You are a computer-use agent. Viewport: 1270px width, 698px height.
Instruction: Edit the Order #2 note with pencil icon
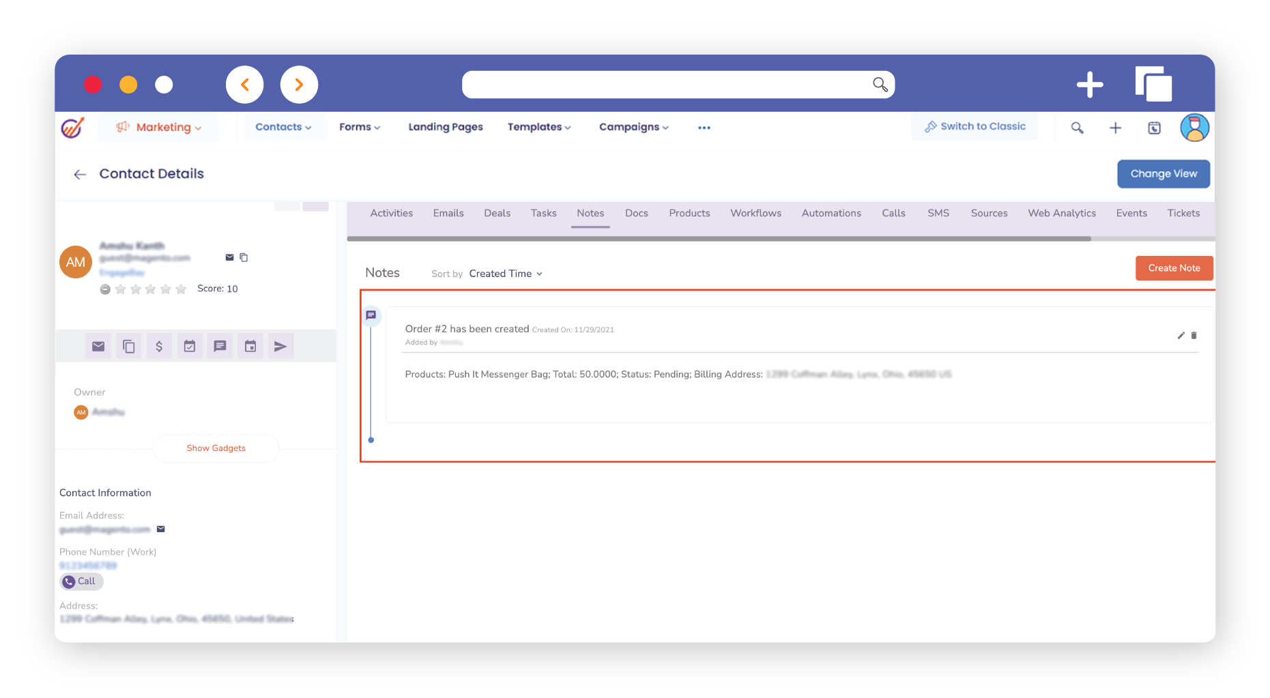(1181, 336)
